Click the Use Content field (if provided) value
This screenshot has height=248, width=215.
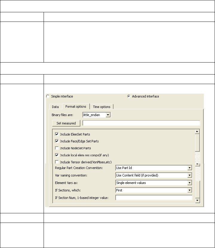pyautogui.click(x=137, y=175)
